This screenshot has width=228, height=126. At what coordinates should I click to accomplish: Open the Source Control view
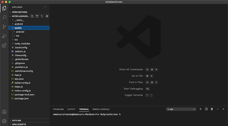click(x=4, y=27)
